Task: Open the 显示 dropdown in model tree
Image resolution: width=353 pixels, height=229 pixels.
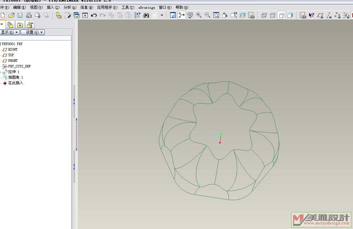Action: (10, 32)
